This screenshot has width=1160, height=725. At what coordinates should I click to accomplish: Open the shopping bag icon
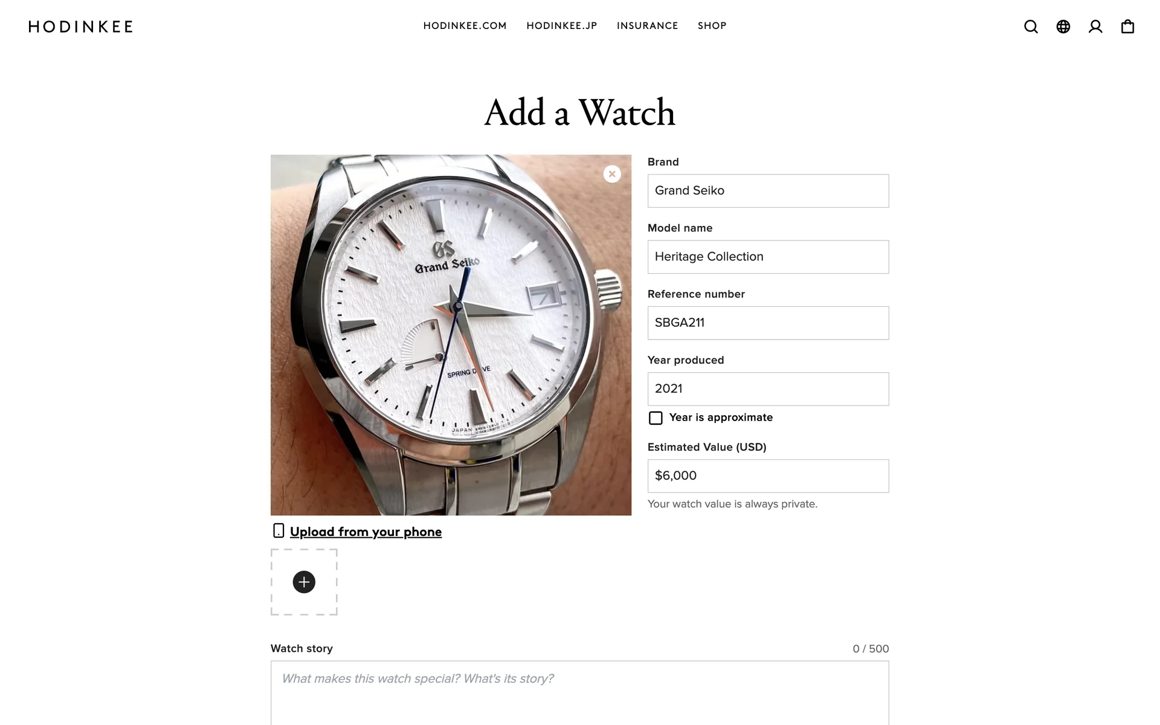pos(1127,27)
